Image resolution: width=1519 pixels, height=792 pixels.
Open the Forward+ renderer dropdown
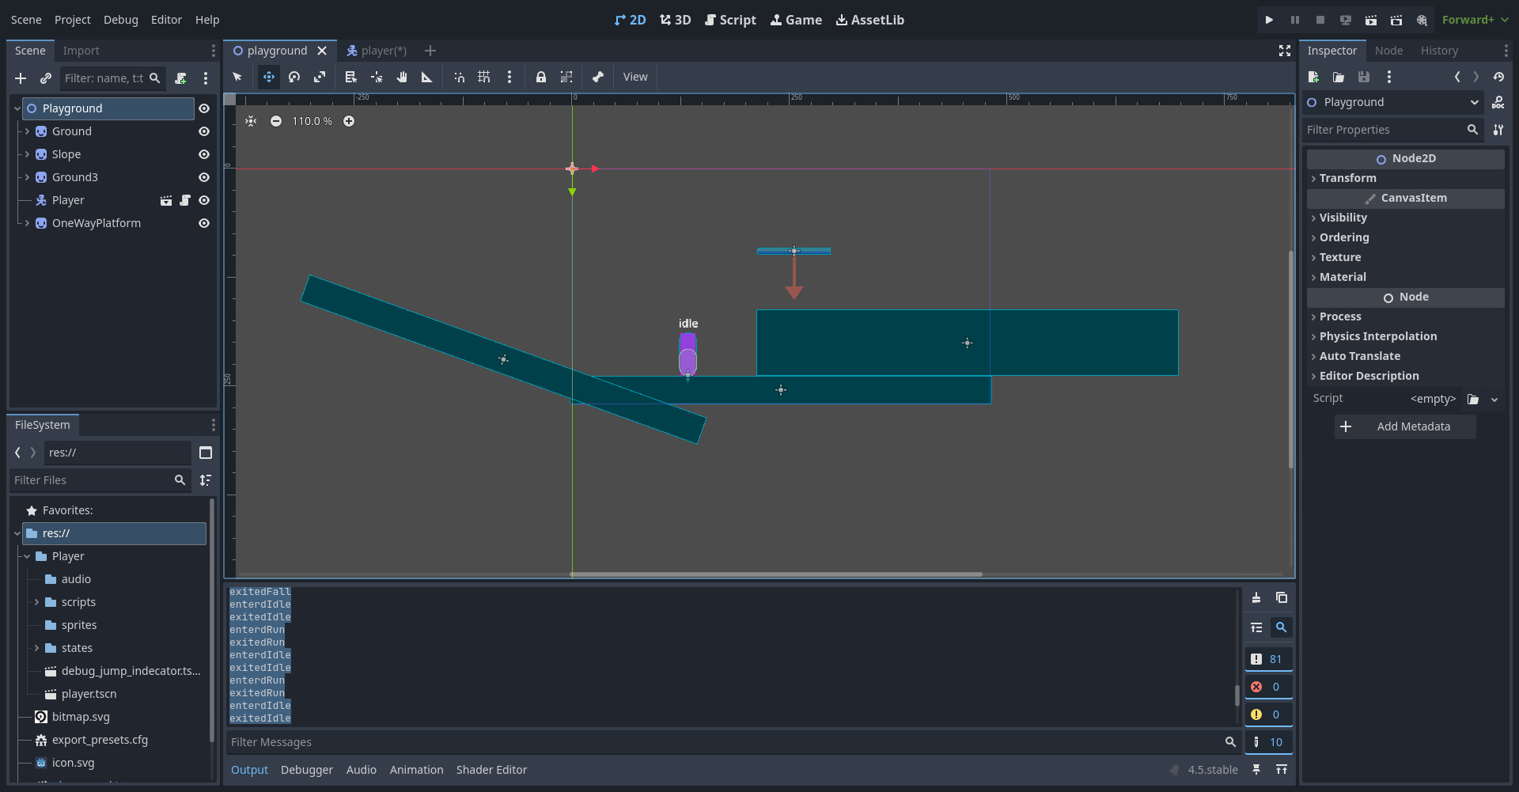click(1475, 20)
